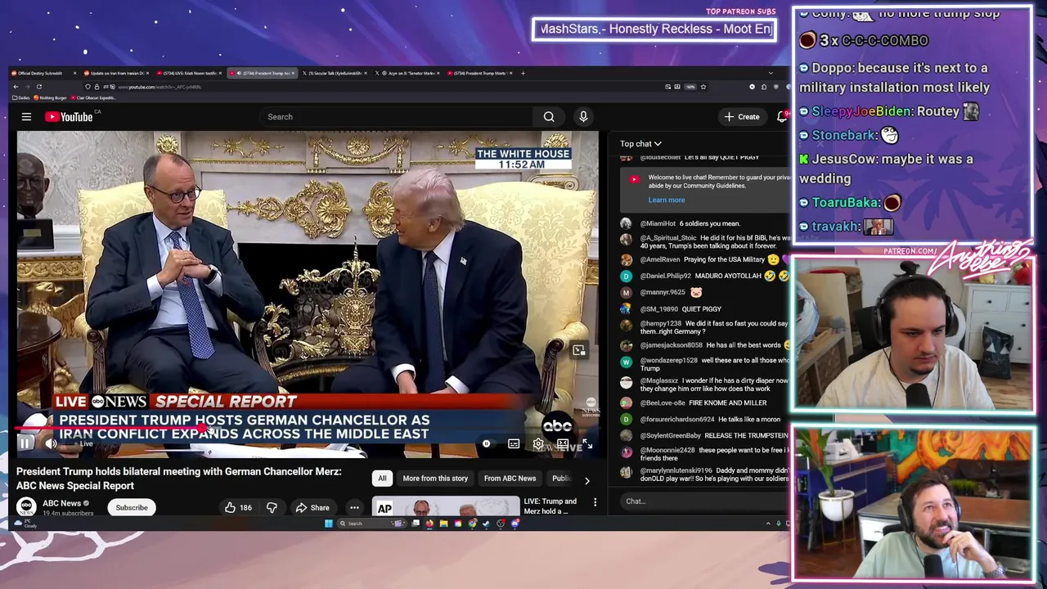Click the Create button
Image resolution: width=1047 pixels, height=589 pixels.
coord(742,117)
